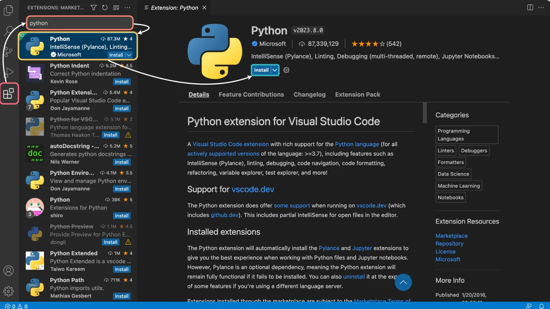Open the Search view in activity bar

pos(8,31)
